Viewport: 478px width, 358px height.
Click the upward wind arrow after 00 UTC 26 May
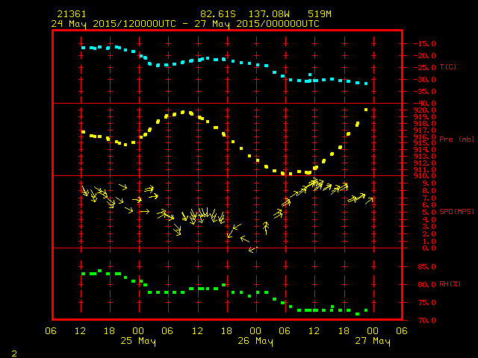(266, 227)
